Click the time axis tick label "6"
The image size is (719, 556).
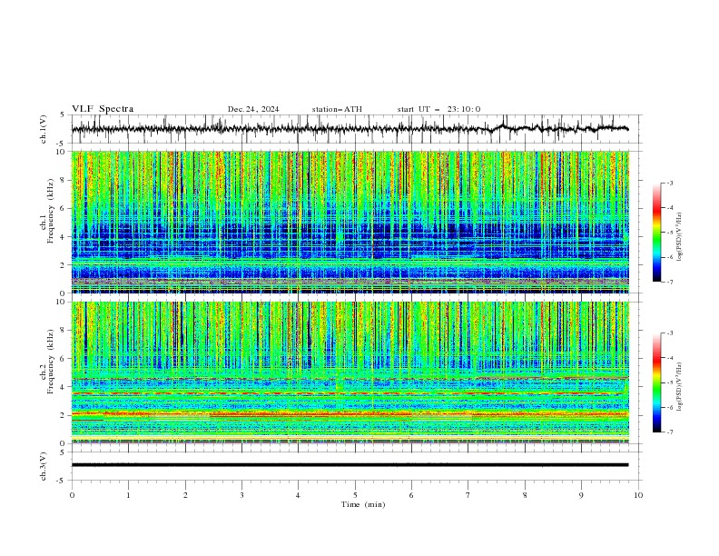[x=411, y=495]
